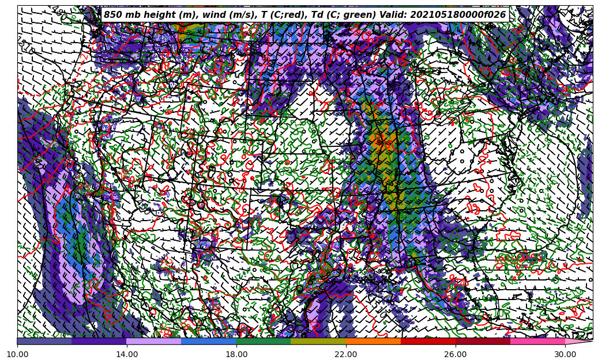
Task: Click the olive 20–22 colorbar segment
Action: point(318,342)
